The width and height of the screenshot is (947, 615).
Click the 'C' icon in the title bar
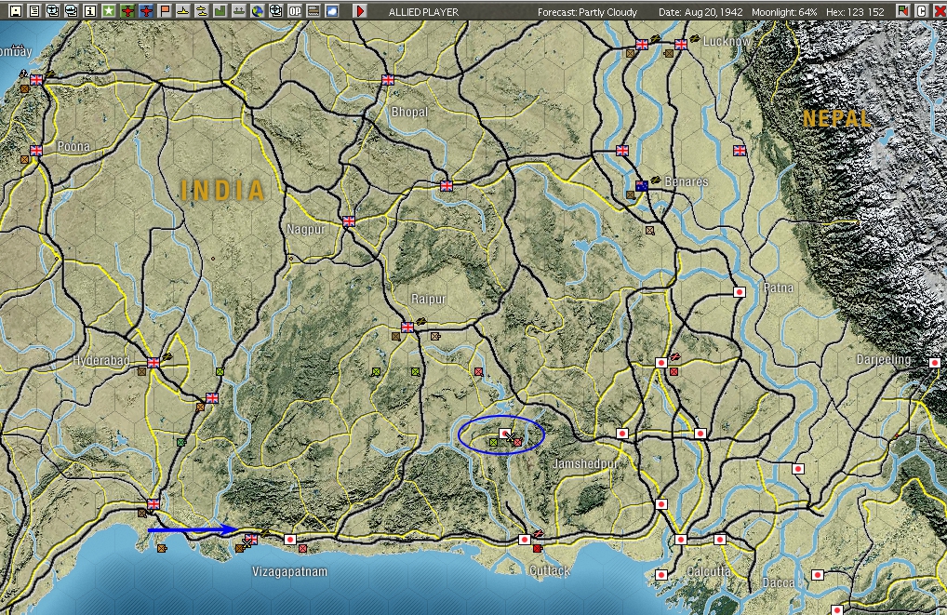[920, 10]
